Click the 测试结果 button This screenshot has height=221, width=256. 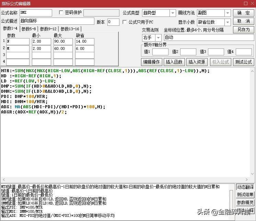(x=245, y=195)
